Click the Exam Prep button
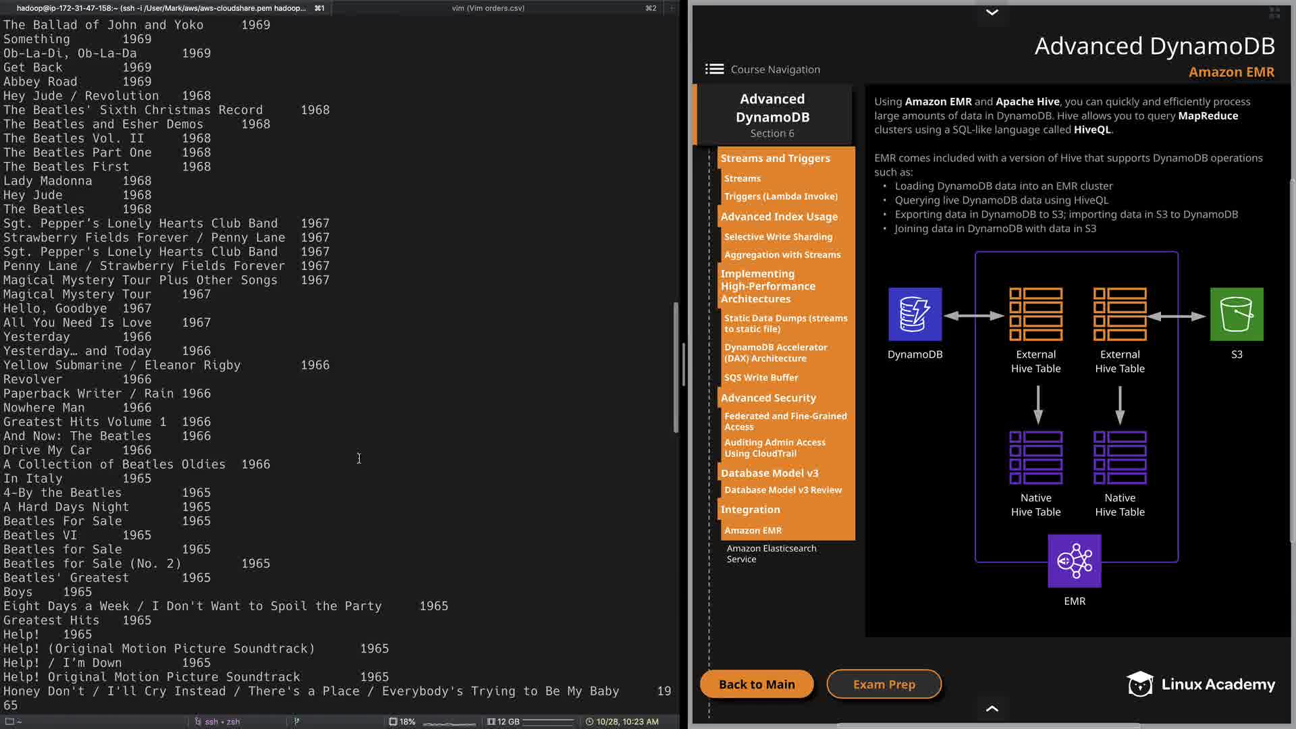 coord(884,684)
